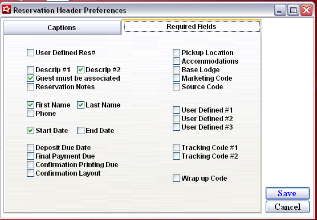Screen dimensions: 317x220
Task: Click the red star application icon
Action: click(x=6, y=10)
